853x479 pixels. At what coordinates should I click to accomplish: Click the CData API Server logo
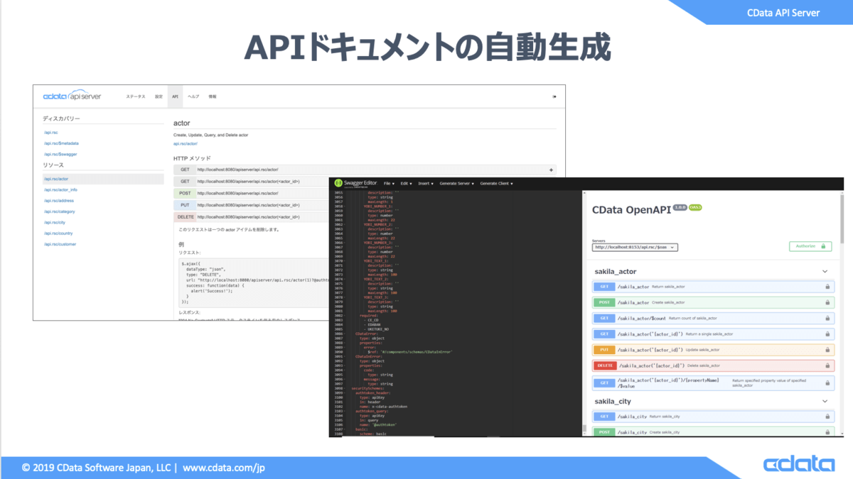[x=73, y=96]
